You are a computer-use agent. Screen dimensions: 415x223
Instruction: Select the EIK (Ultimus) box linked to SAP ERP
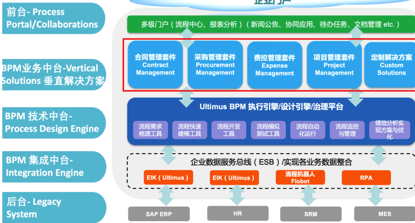click(x=168, y=177)
